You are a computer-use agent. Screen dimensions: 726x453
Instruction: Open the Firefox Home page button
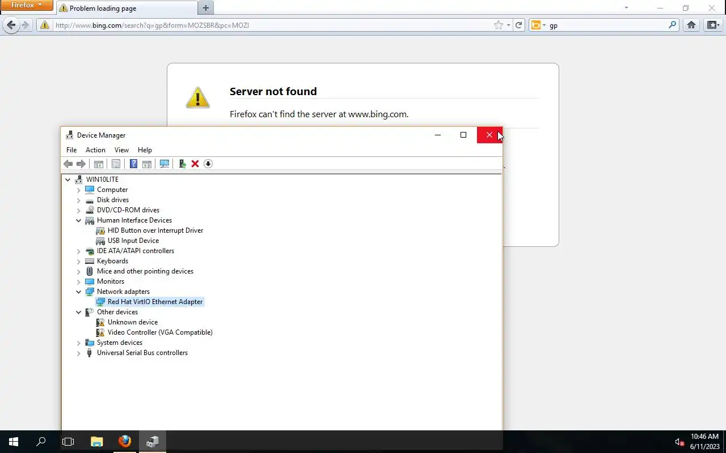tap(691, 25)
